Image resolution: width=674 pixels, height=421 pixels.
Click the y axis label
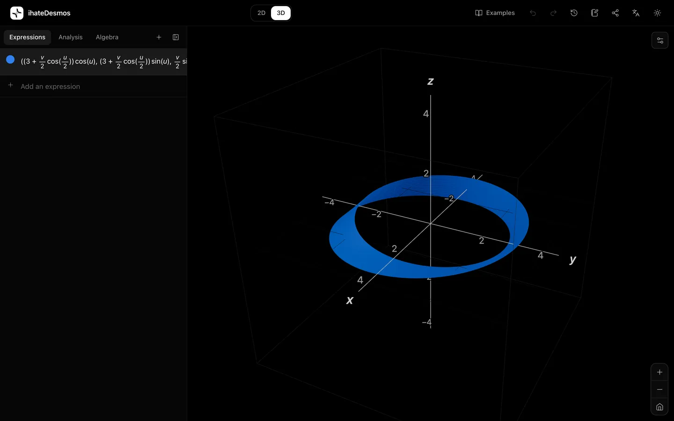click(x=573, y=260)
